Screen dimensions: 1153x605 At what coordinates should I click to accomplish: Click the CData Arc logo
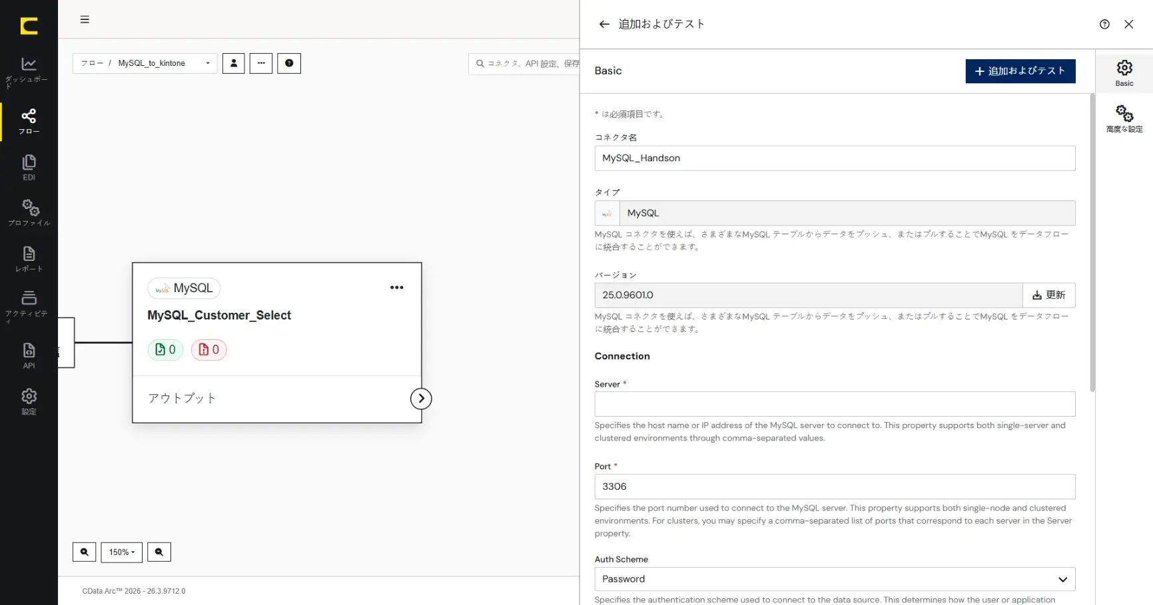coord(29,26)
